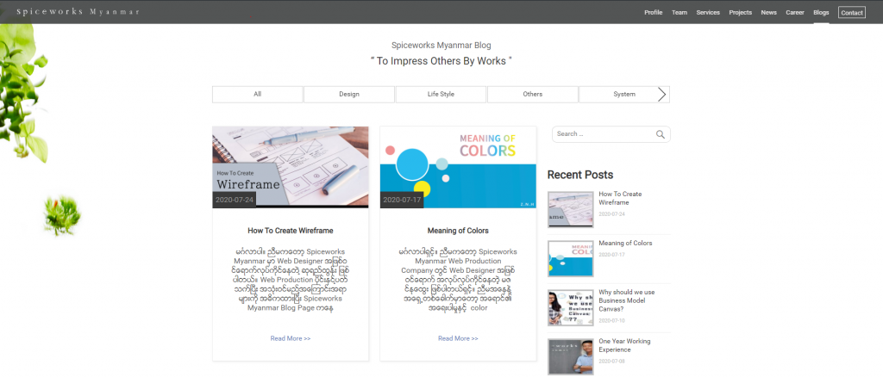The height and width of the screenshot is (377, 883).
Task: Navigate to the Projects page
Action: pos(740,13)
